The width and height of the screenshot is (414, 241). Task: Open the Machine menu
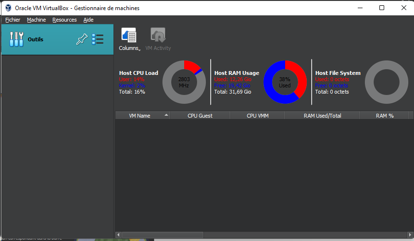click(x=36, y=20)
